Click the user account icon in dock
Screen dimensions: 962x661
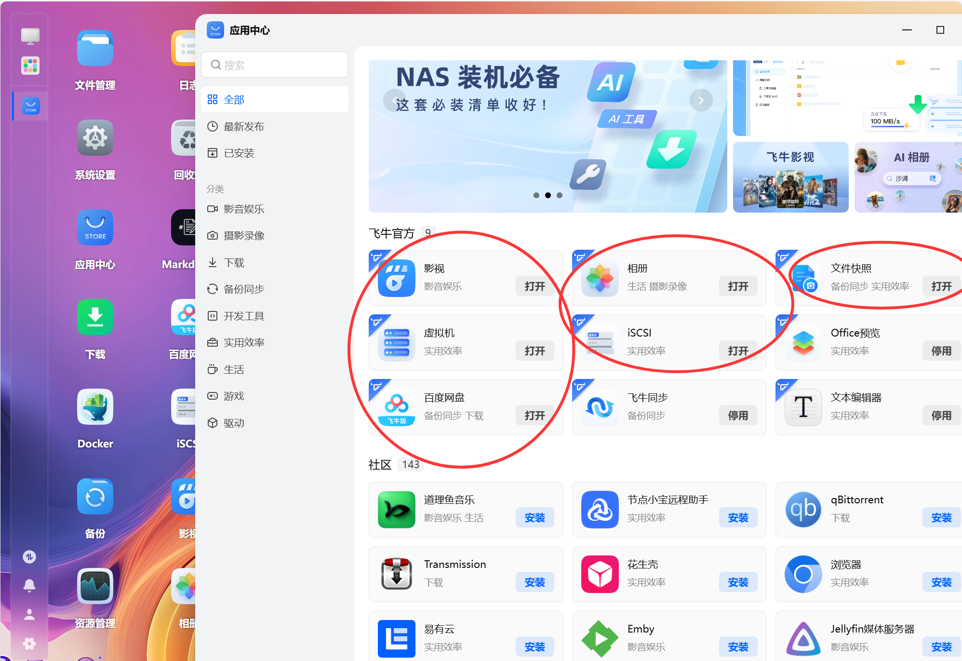29,614
